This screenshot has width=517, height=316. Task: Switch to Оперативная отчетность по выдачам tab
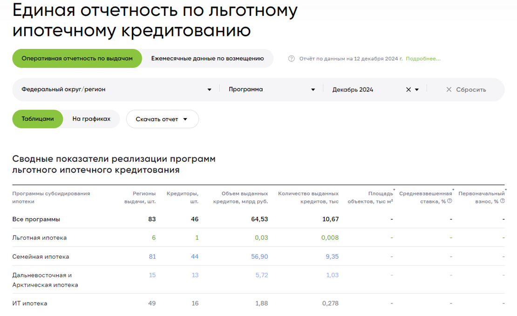pyautogui.click(x=77, y=59)
